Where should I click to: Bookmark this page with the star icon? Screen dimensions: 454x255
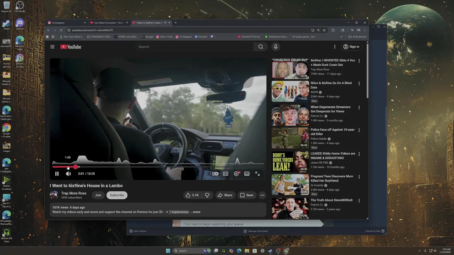pos(324,30)
